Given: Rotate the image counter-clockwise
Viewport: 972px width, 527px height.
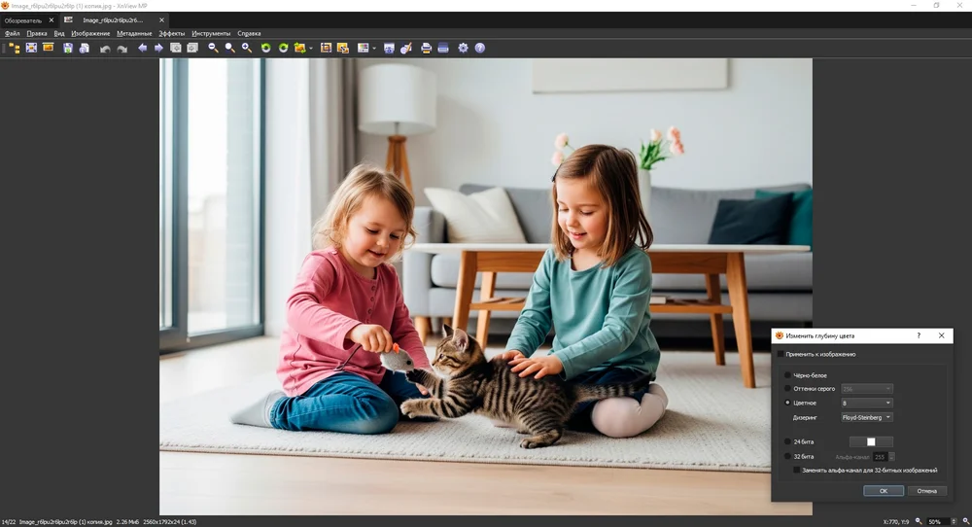Looking at the screenshot, I should tap(266, 48).
